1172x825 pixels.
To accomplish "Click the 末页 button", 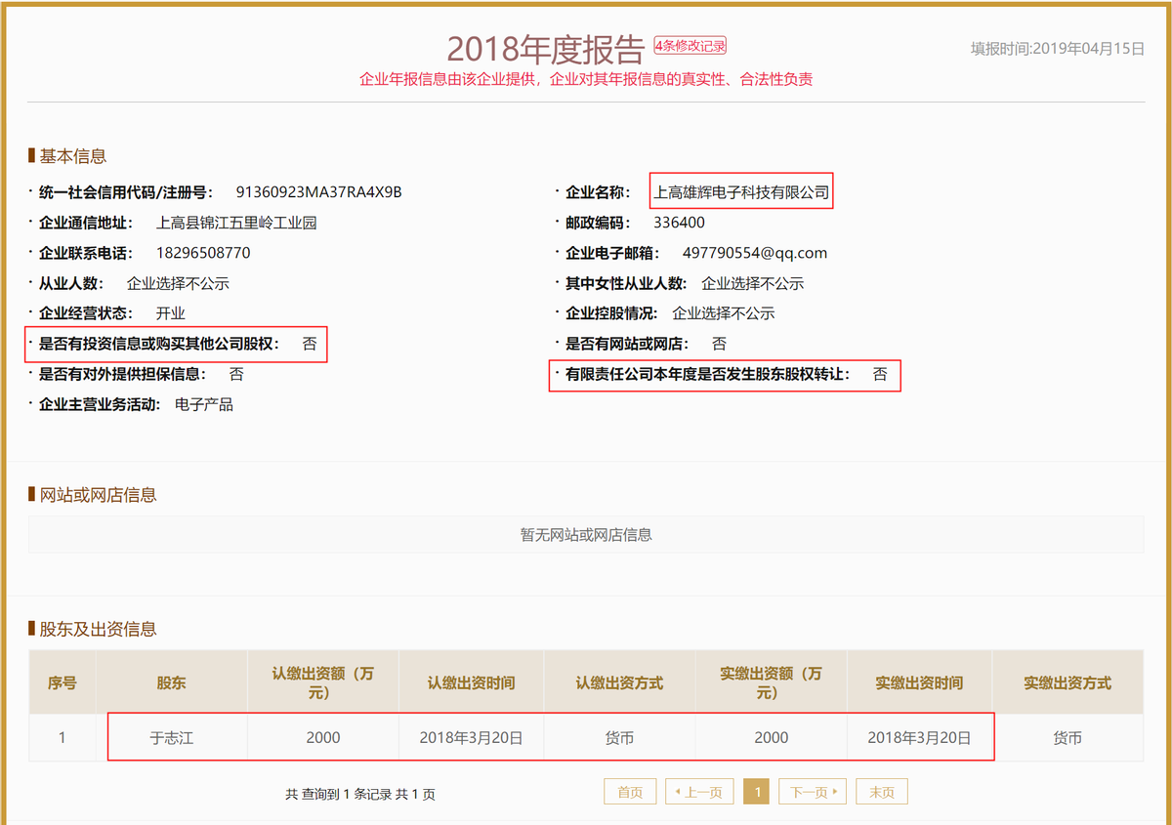I will point(881,791).
